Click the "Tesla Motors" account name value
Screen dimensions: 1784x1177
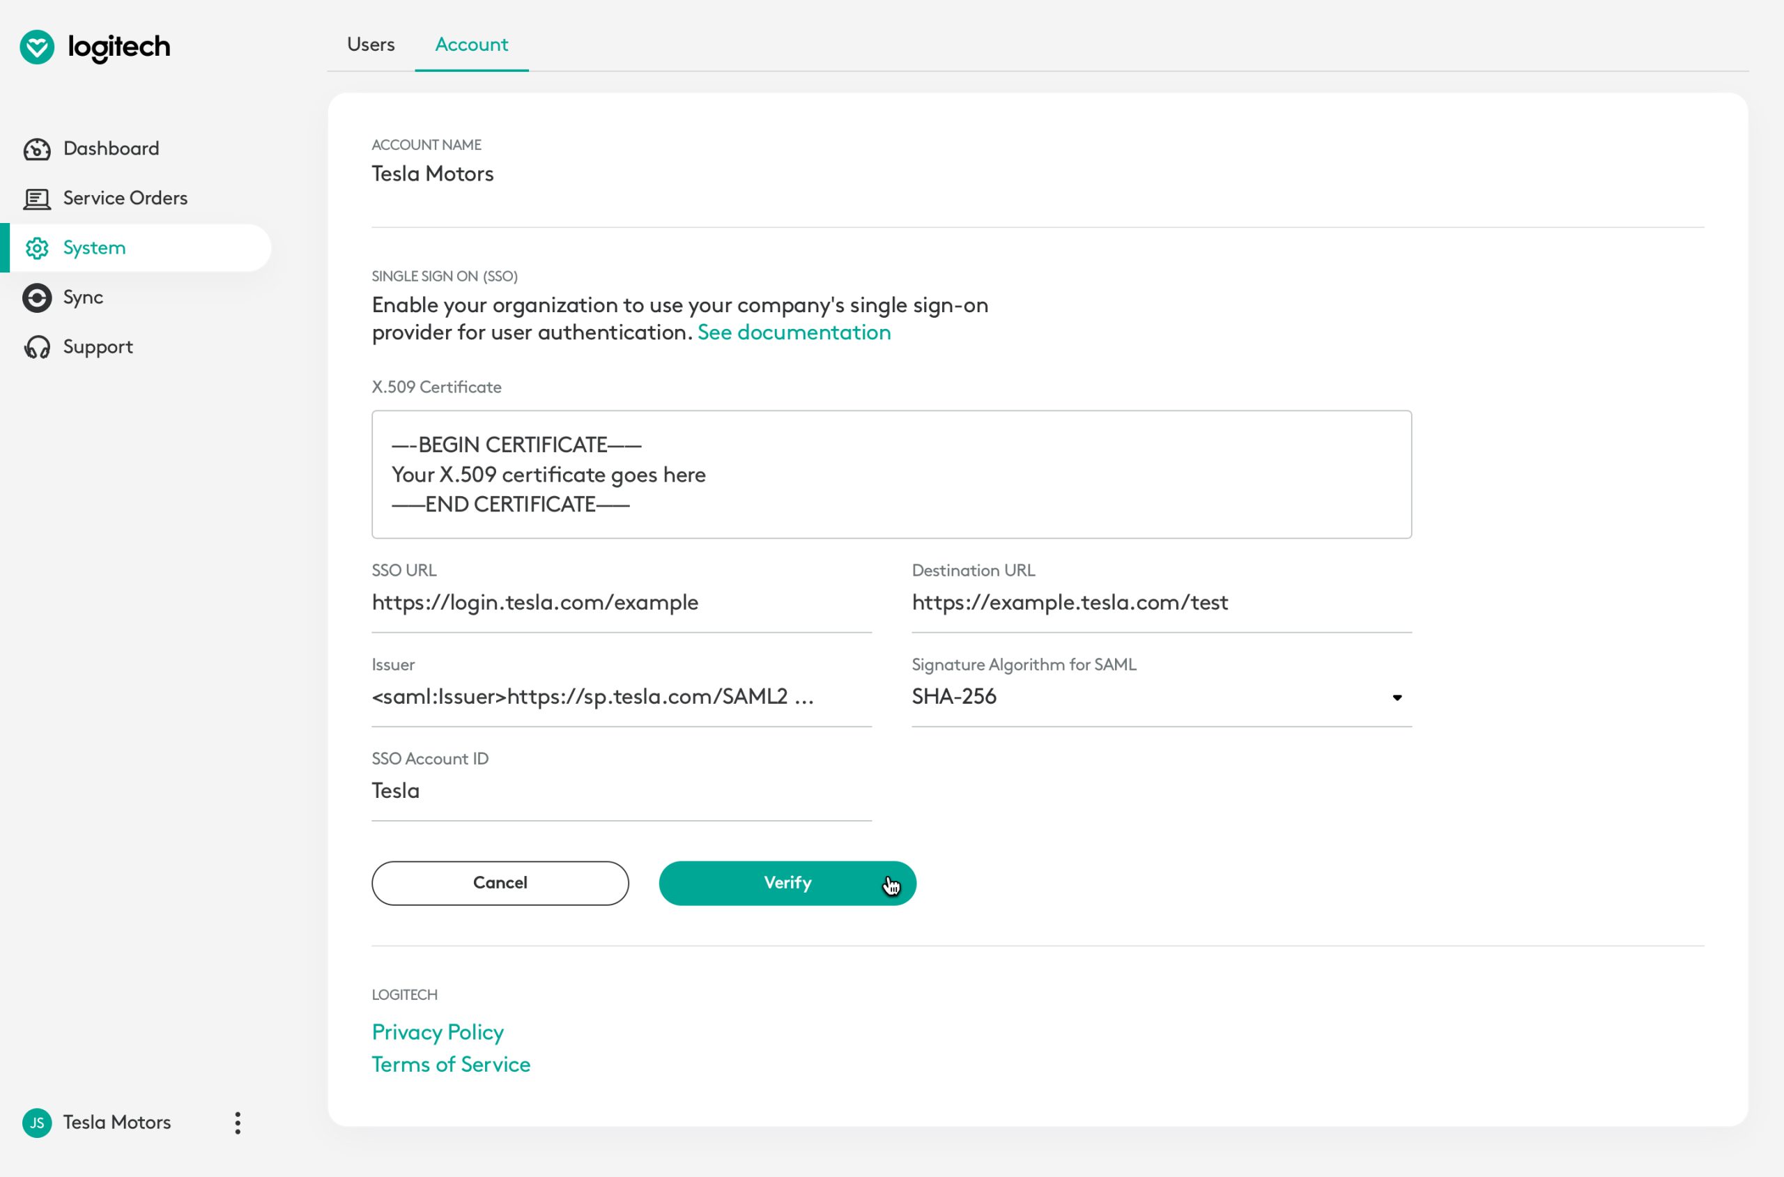(432, 174)
